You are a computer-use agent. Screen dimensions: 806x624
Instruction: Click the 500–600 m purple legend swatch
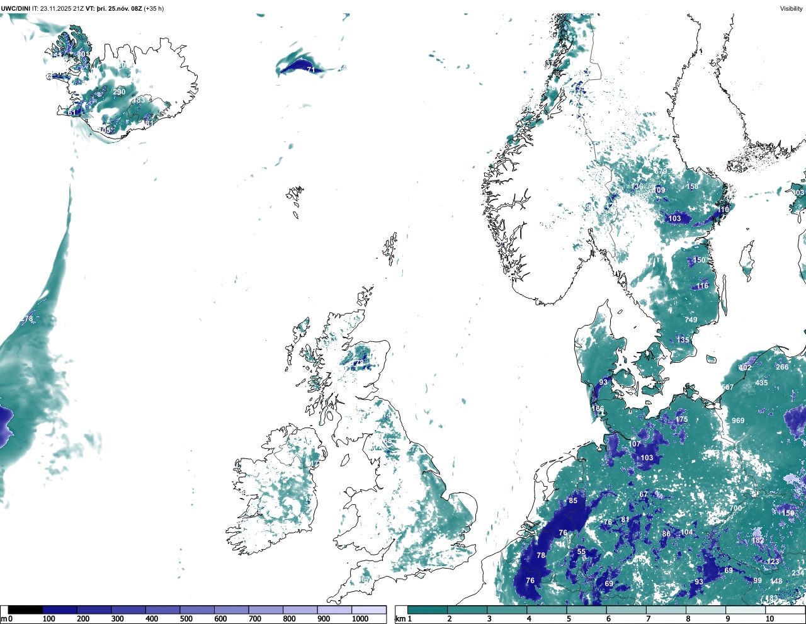(196, 610)
